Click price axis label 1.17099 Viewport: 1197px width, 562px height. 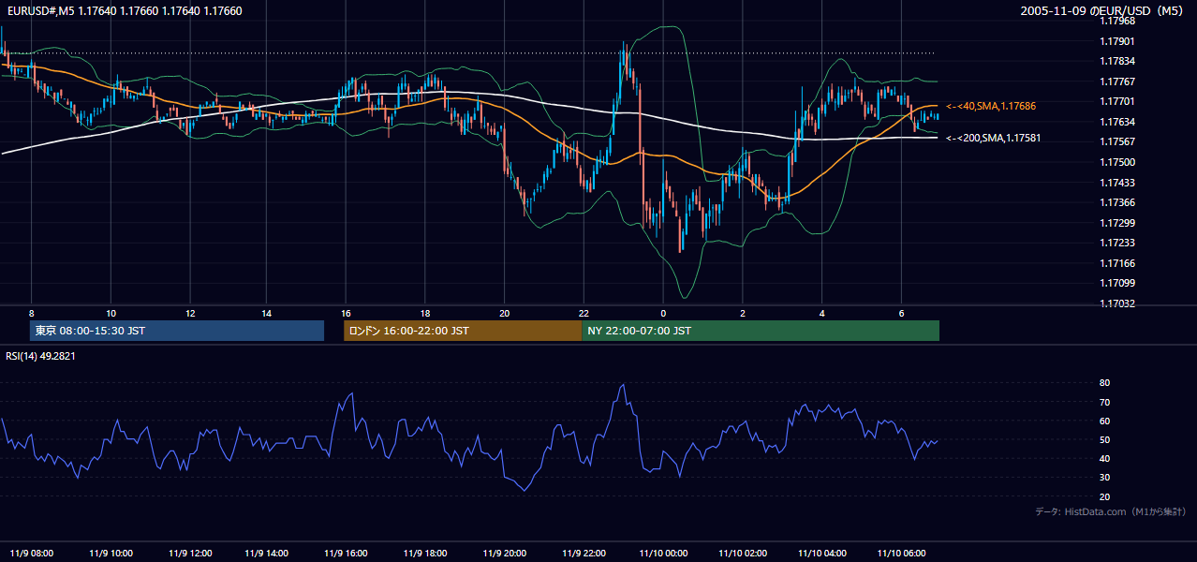pyautogui.click(x=1116, y=283)
